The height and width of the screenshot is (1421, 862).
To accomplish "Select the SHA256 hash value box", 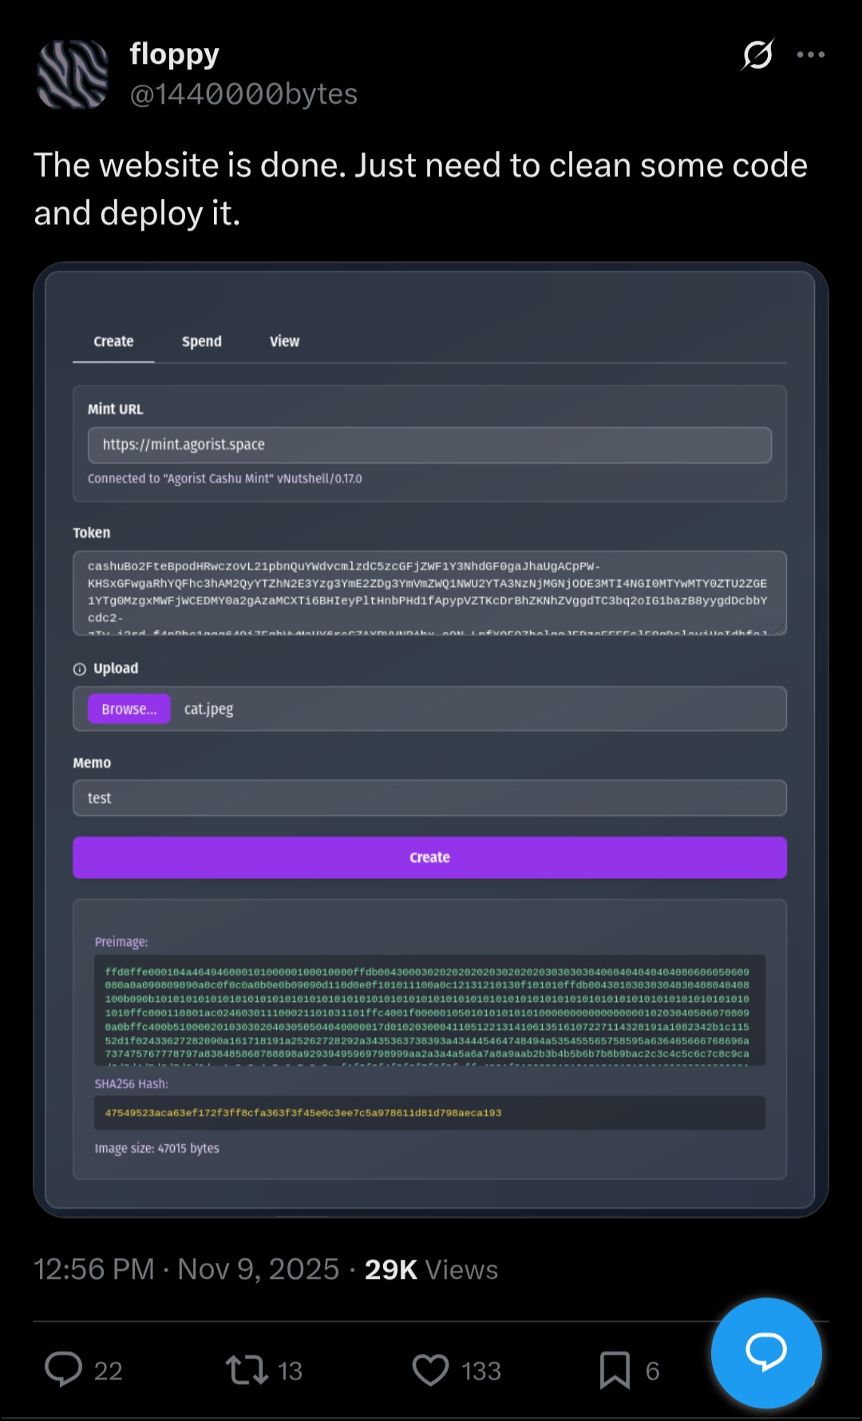I will click(429, 1113).
